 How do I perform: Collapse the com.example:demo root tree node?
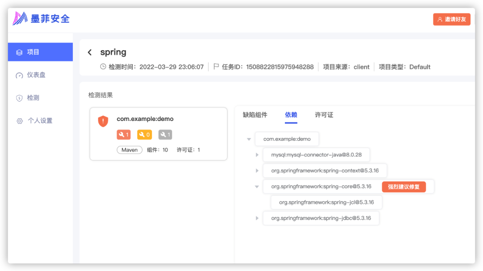click(x=249, y=139)
